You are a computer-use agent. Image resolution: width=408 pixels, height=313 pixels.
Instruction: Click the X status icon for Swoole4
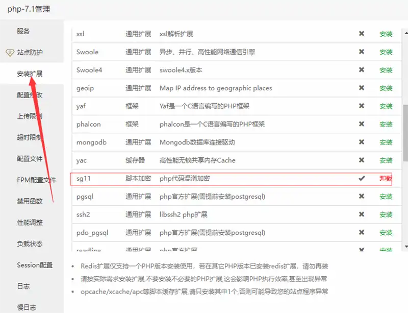pos(362,70)
